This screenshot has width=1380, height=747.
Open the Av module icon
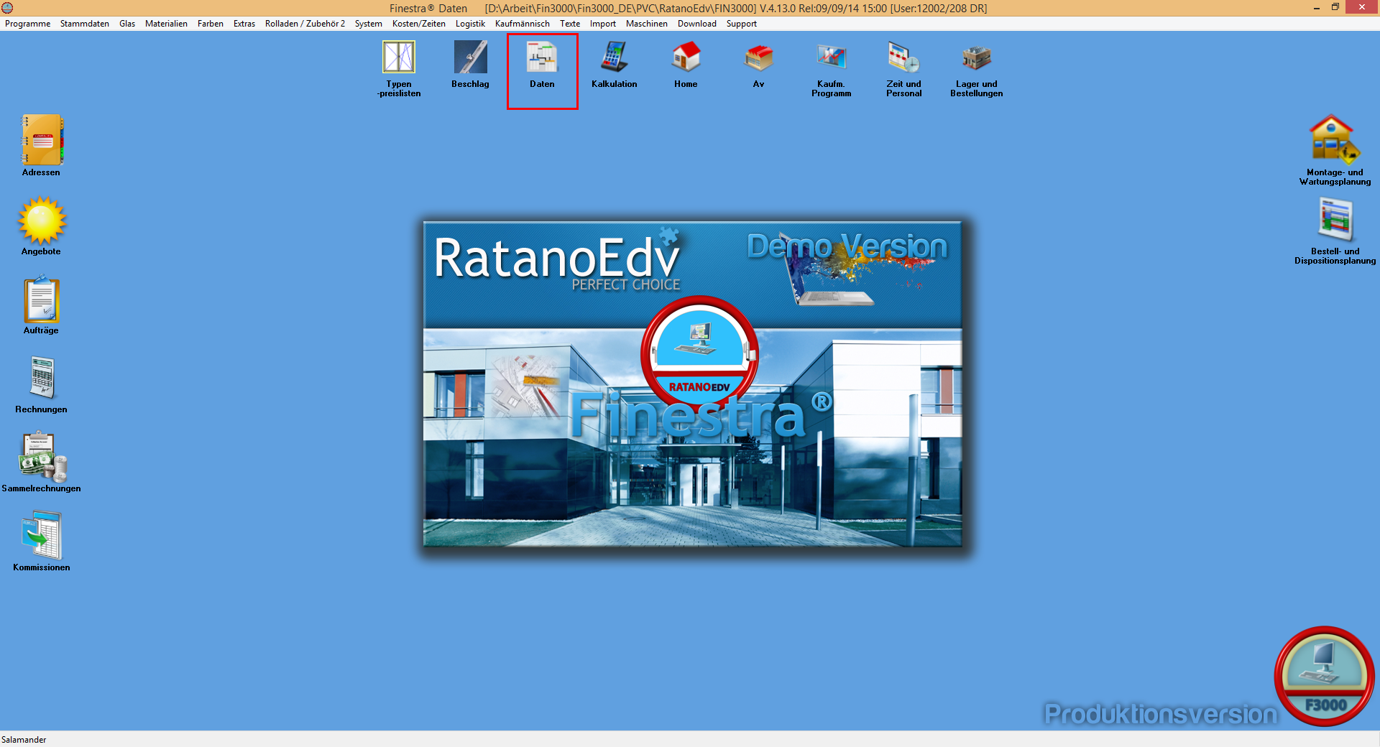758,57
